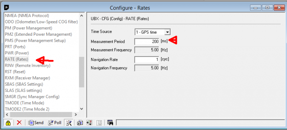
Task: Click the binoculars find icon
Action: click(x=110, y=123)
